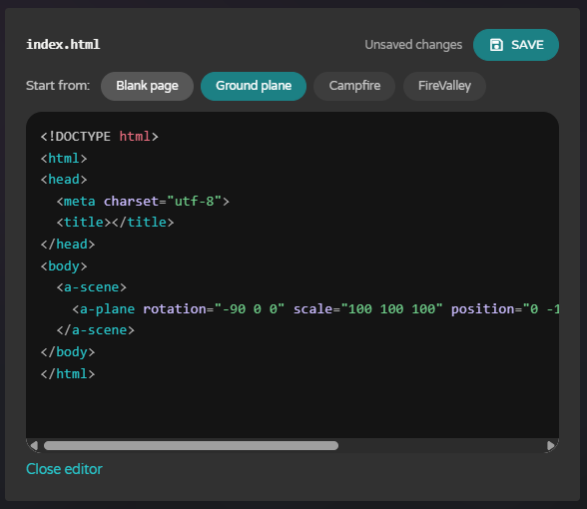The image size is (587, 509).
Task: Click the opening <html> tag on line two
Action: tap(64, 159)
